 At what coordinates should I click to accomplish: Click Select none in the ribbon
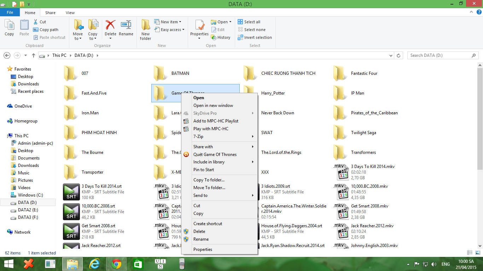click(x=251, y=30)
